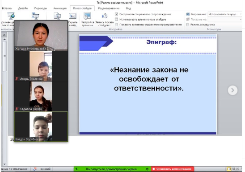Open the Record Slide Show button

pos(104,20)
